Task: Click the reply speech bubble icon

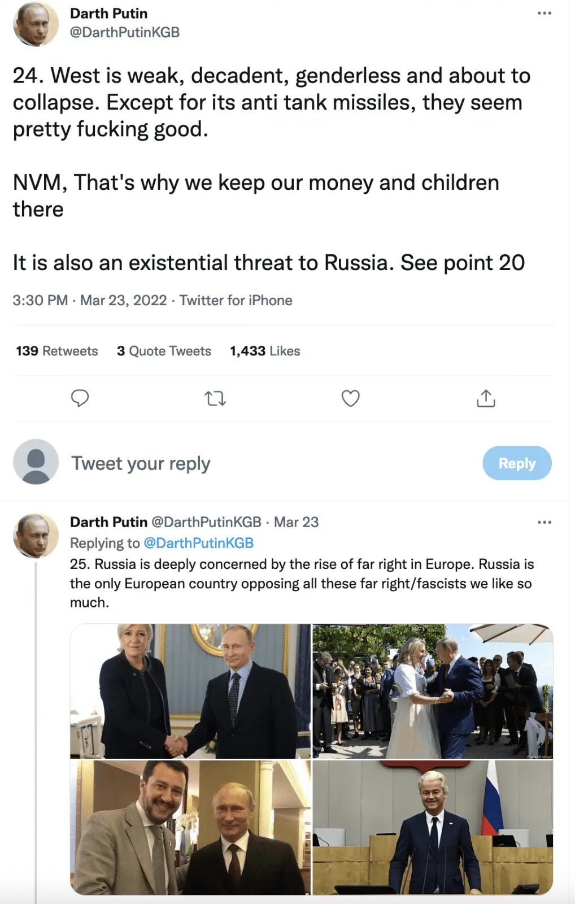Action: point(80,398)
